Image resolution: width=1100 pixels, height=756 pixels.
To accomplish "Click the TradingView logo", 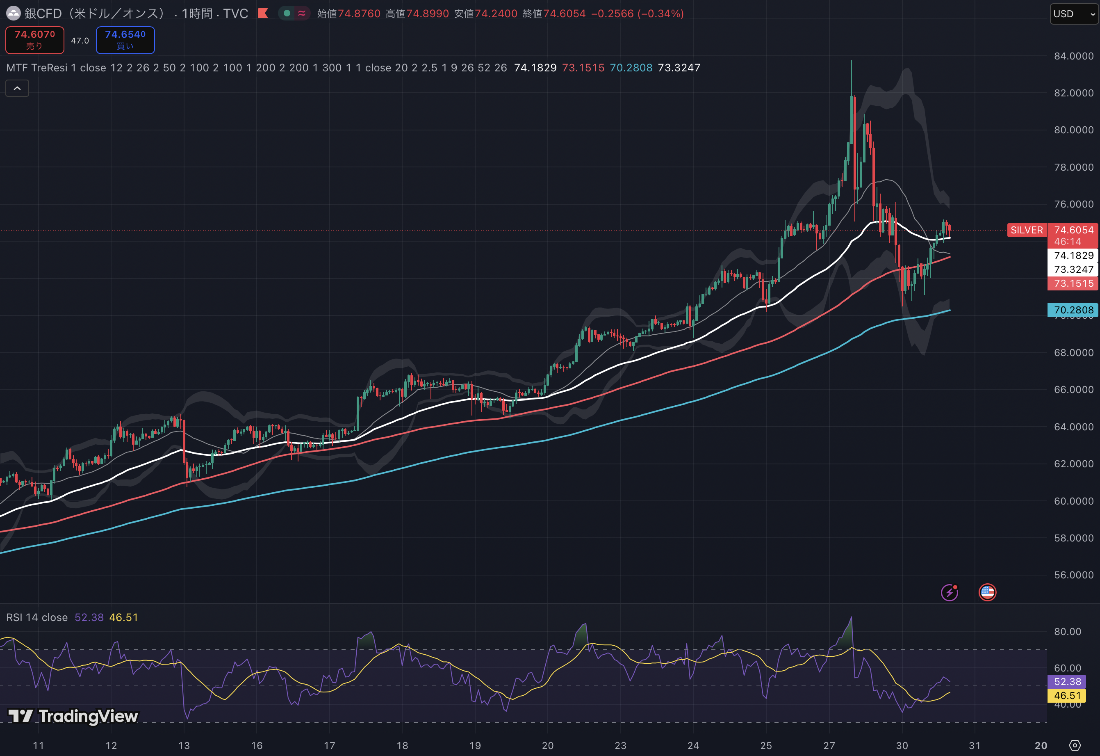I will pyautogui.click(x=73, y=716).
